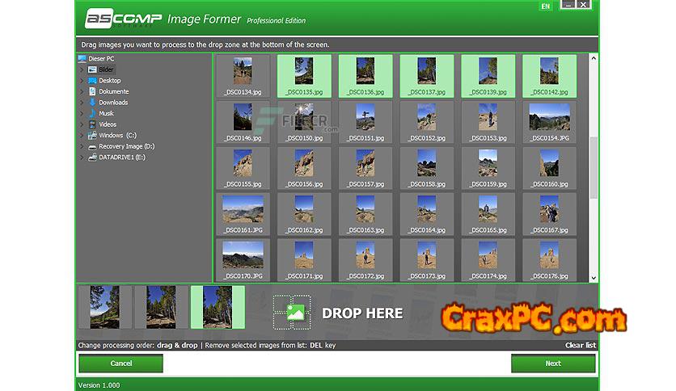
Task: Click the Dokumente folder icon
Action: coord(92,91)
